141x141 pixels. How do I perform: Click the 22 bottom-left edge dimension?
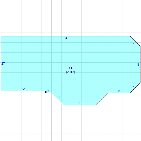[23, 89]
